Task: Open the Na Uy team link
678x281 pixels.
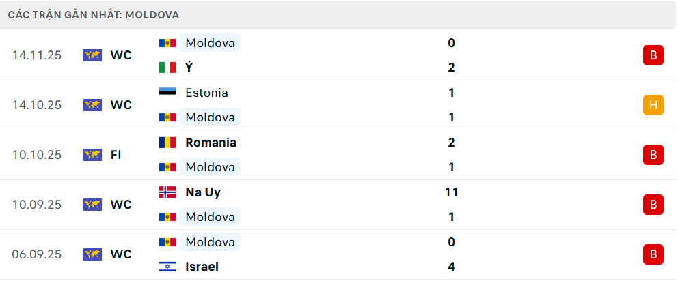Action: [203, 192]
